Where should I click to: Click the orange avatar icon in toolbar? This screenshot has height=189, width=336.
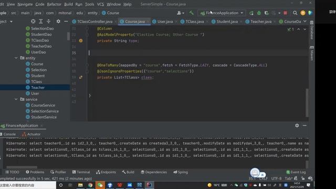click(x=303, y=13)
